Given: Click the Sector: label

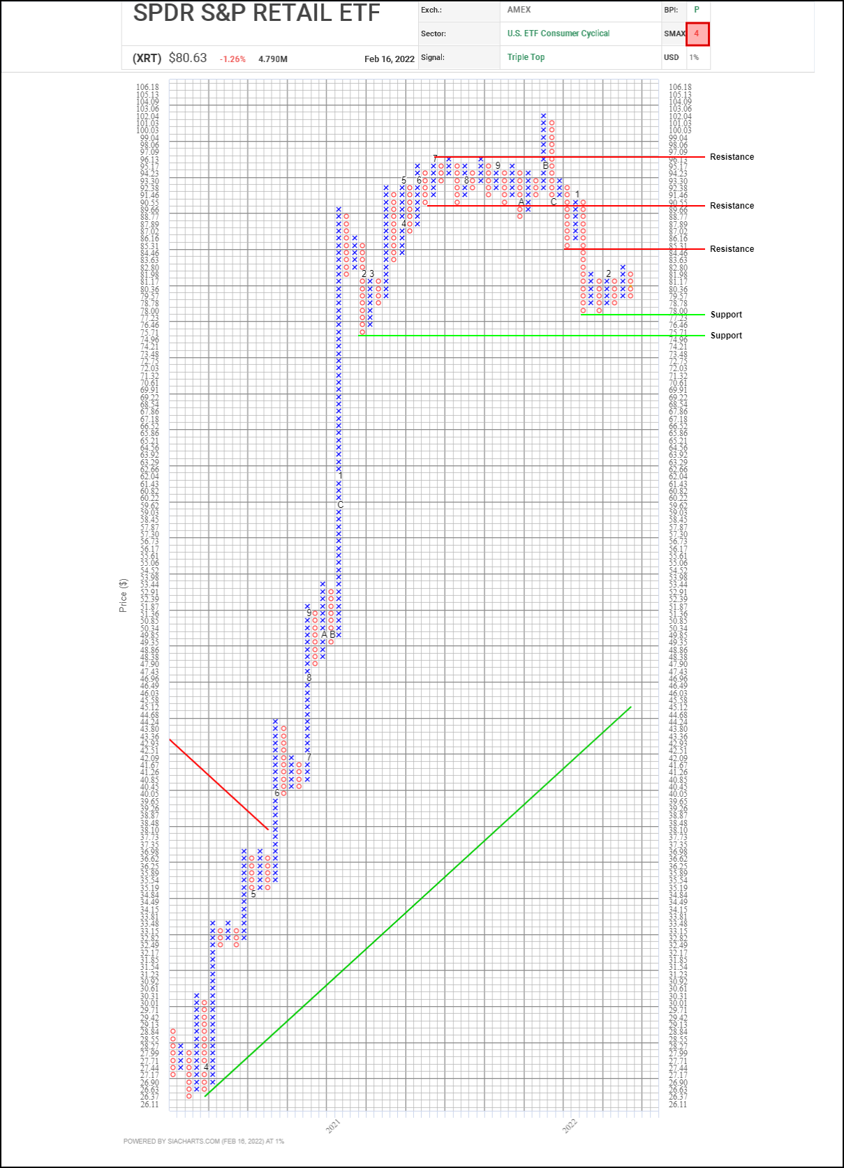Looking at the screenshot, I should pos(434,33).
